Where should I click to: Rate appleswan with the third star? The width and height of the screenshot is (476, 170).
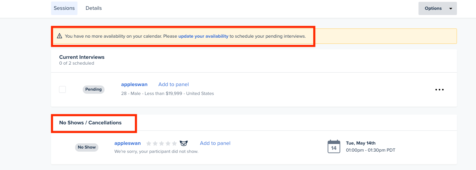[161, 143]
